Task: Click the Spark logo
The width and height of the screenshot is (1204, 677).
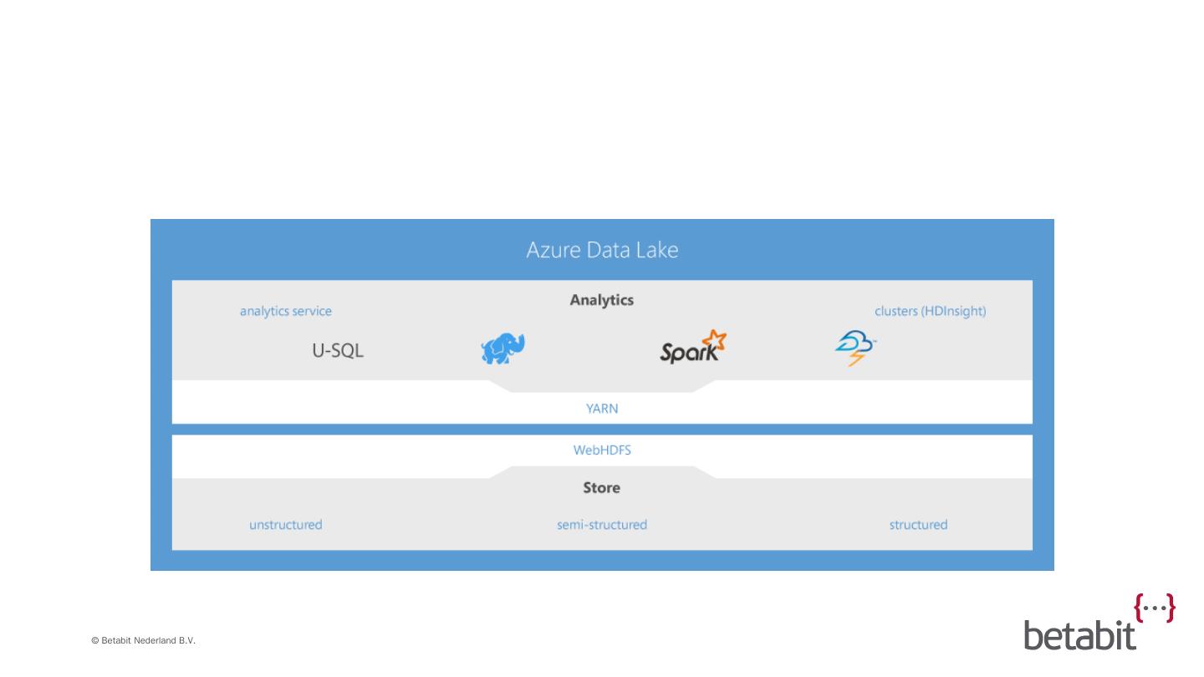Action: click(692, 347)
